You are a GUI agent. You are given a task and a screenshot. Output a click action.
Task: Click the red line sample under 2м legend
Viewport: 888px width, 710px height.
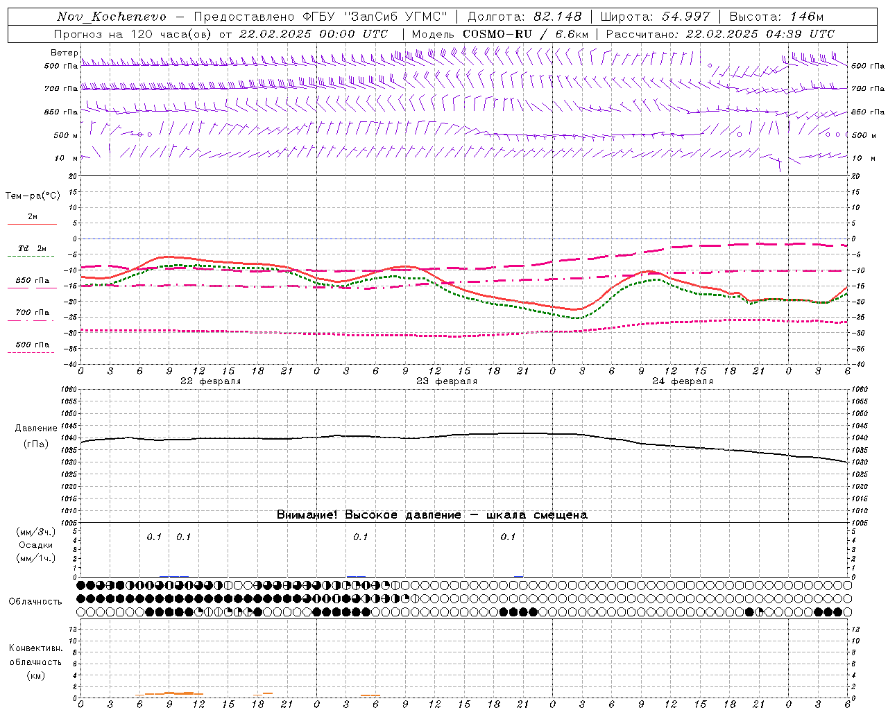click(32, 225)
